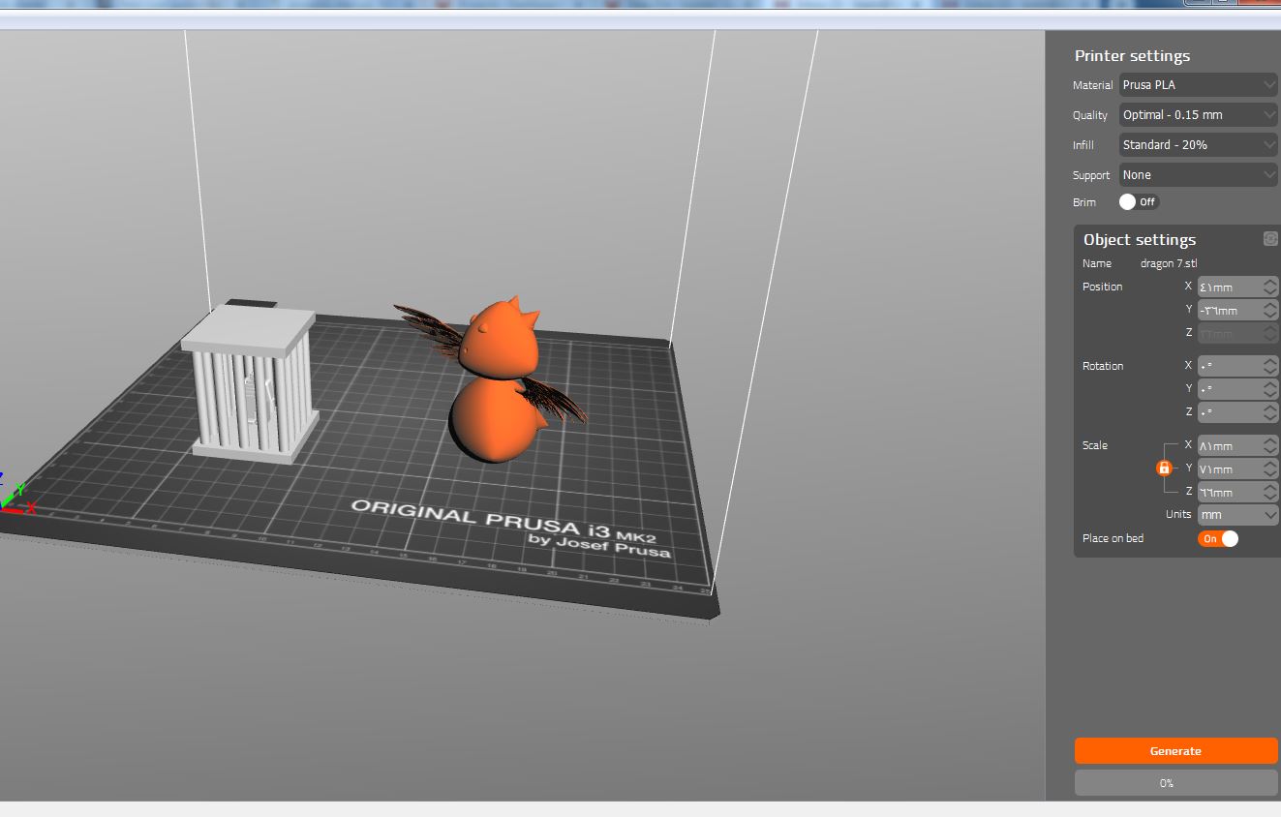This screenshot has width=1281, height=817.
Task: Click the "Infill" label
Action: pos(1083,145)
